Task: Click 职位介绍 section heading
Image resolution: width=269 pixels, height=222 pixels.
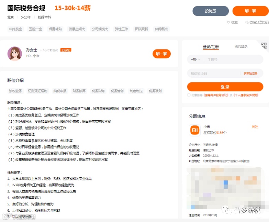Action: (15, 80)
